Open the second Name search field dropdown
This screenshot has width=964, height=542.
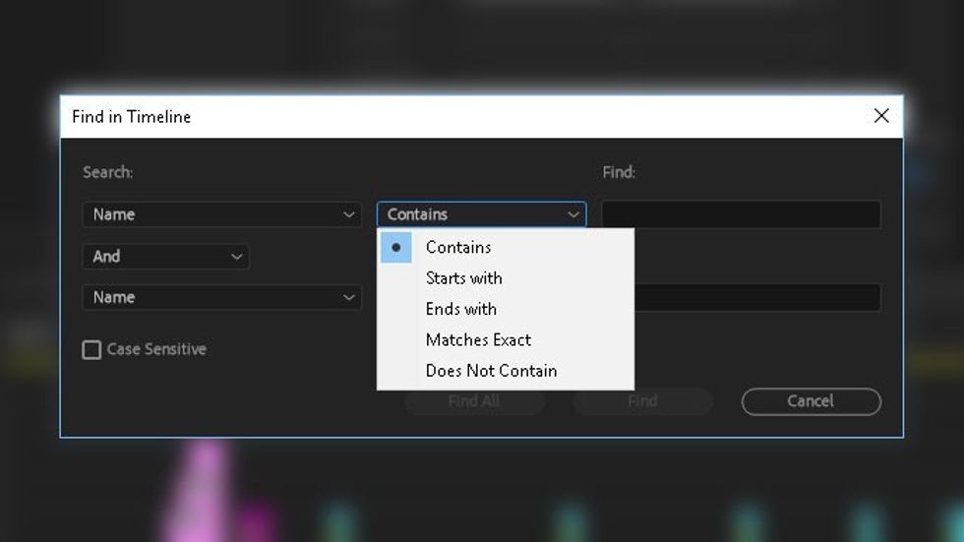pyautogui.click(x=222, y=297)
